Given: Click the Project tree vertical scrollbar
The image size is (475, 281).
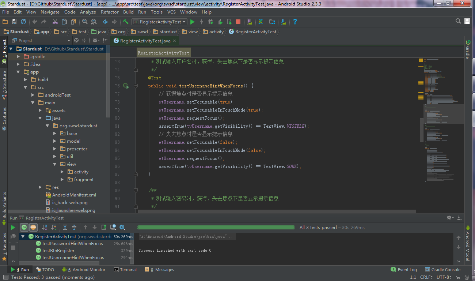Looking at the screenshot, I should (x=108, y=85).
